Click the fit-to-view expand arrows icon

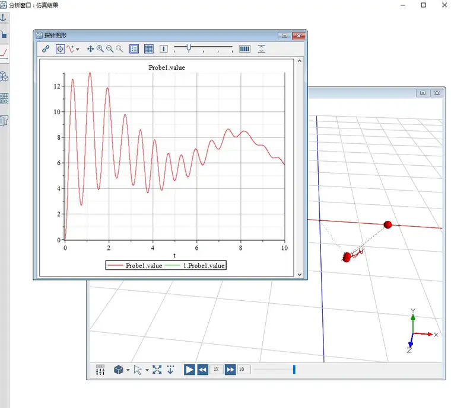click(x=157, y=370)
